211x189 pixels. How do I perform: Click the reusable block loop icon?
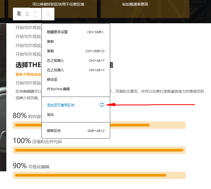click(102, 105)
